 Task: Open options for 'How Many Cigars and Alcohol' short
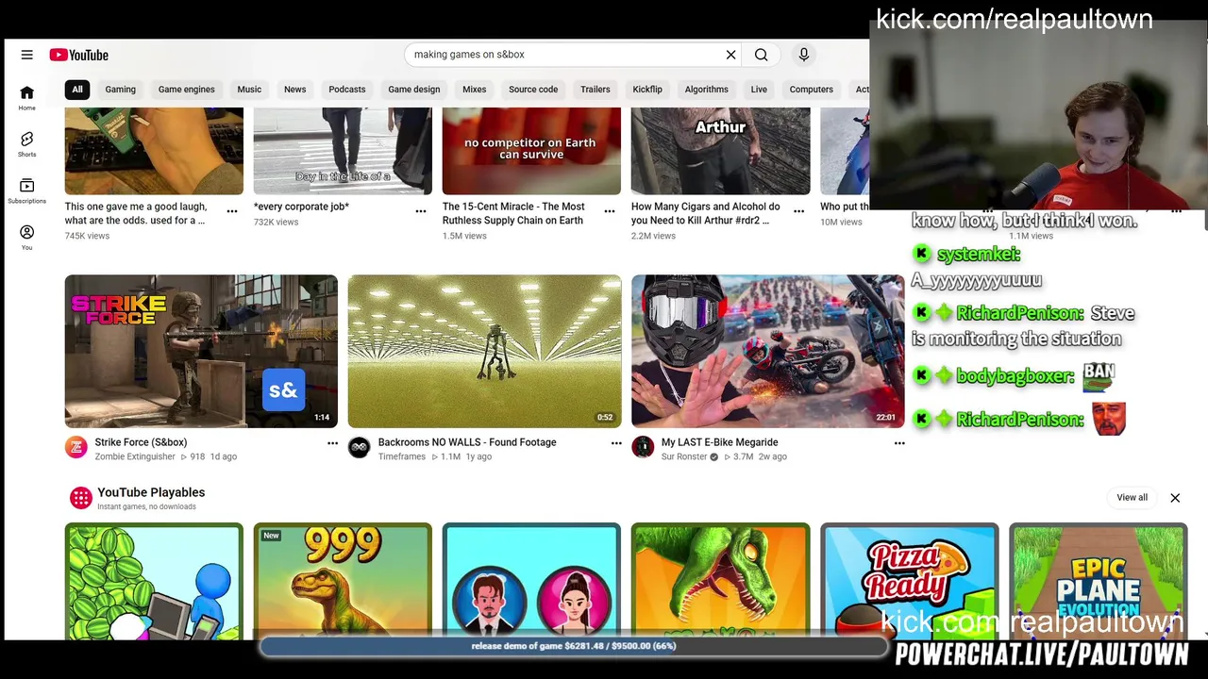798,211
